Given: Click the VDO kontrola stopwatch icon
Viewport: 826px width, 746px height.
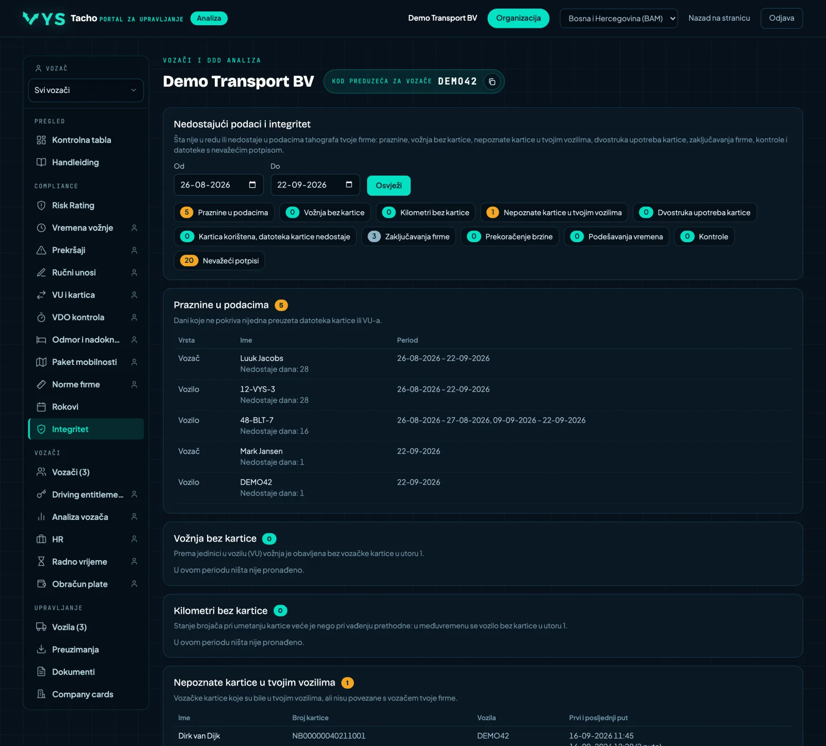Looking at the screenshot, I should tap(41, 318).
